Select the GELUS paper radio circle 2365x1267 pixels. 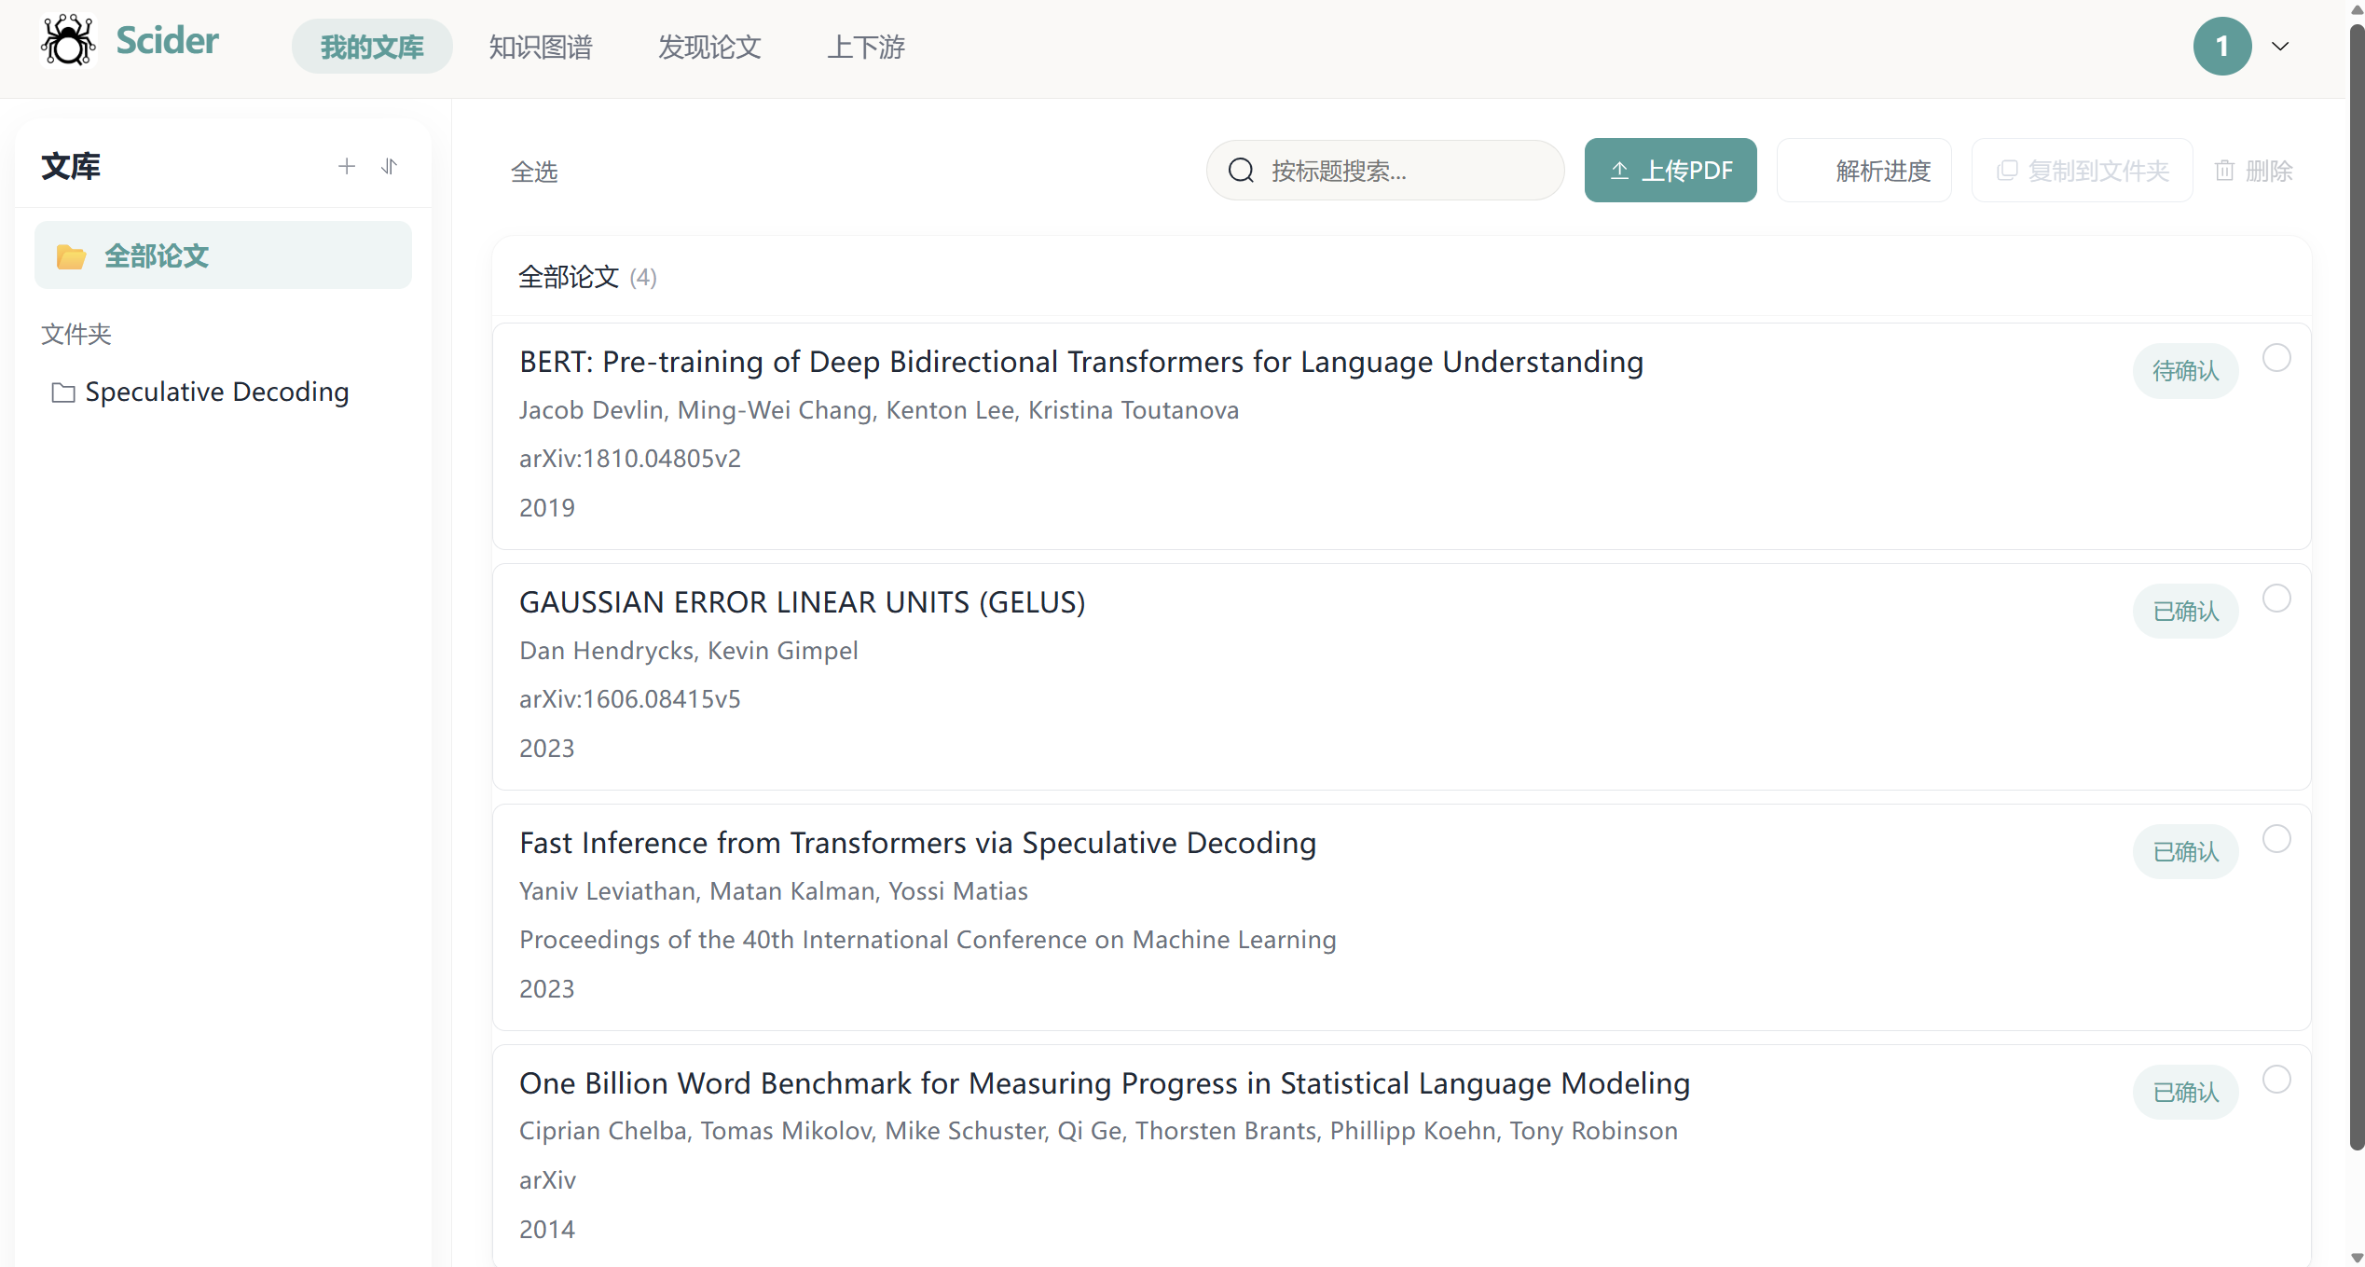(x=2276, y=599)
